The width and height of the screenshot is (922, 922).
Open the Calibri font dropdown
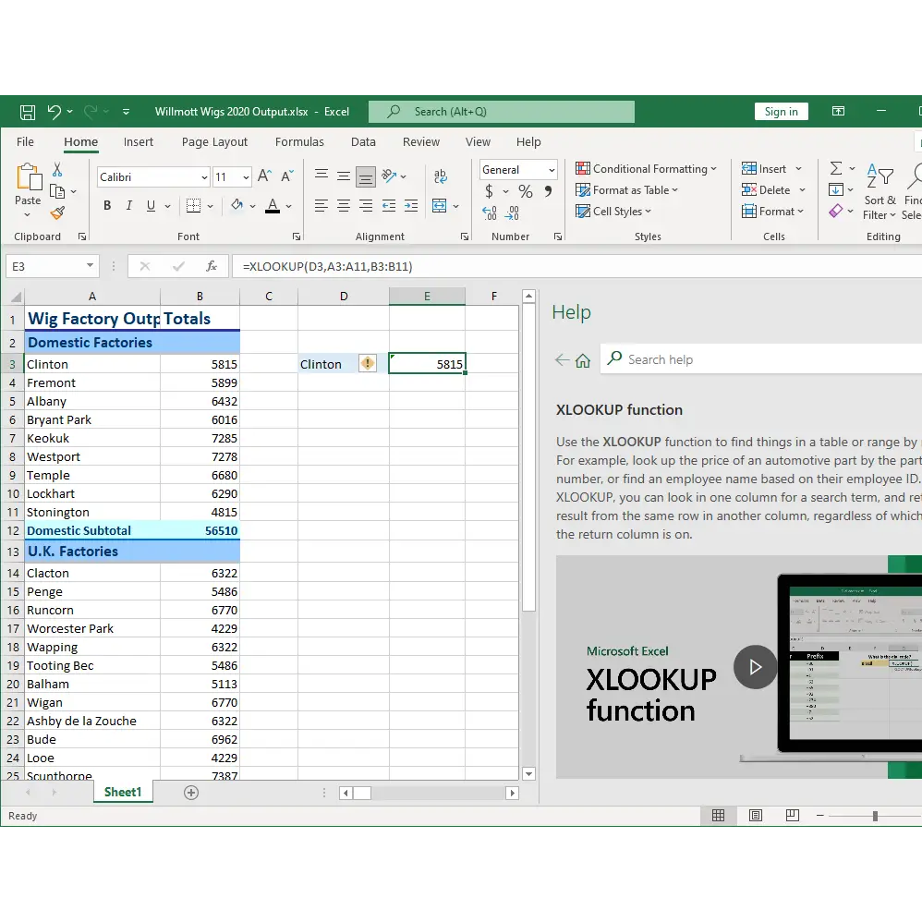(x=203, y=176)
